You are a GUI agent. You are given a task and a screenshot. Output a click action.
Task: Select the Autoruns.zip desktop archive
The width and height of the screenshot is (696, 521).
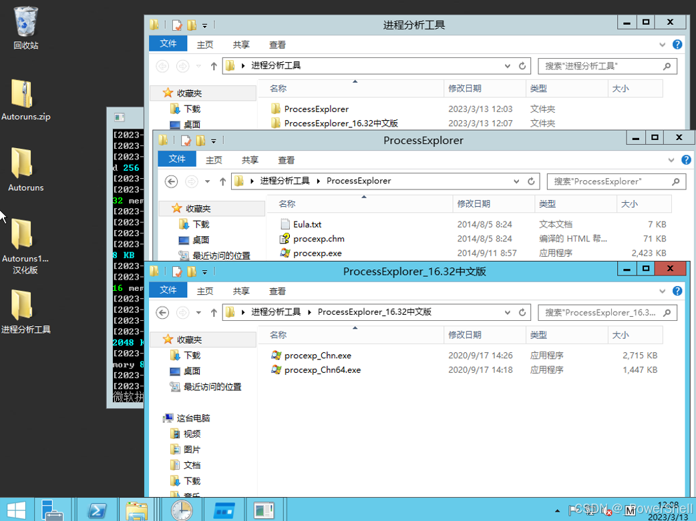[x=26, y=100]
